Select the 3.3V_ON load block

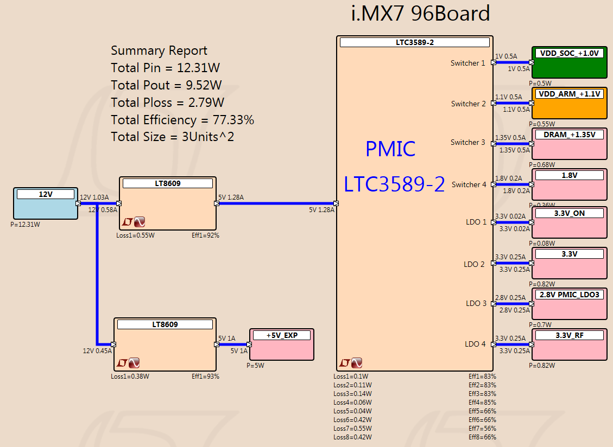coord(570,222)
